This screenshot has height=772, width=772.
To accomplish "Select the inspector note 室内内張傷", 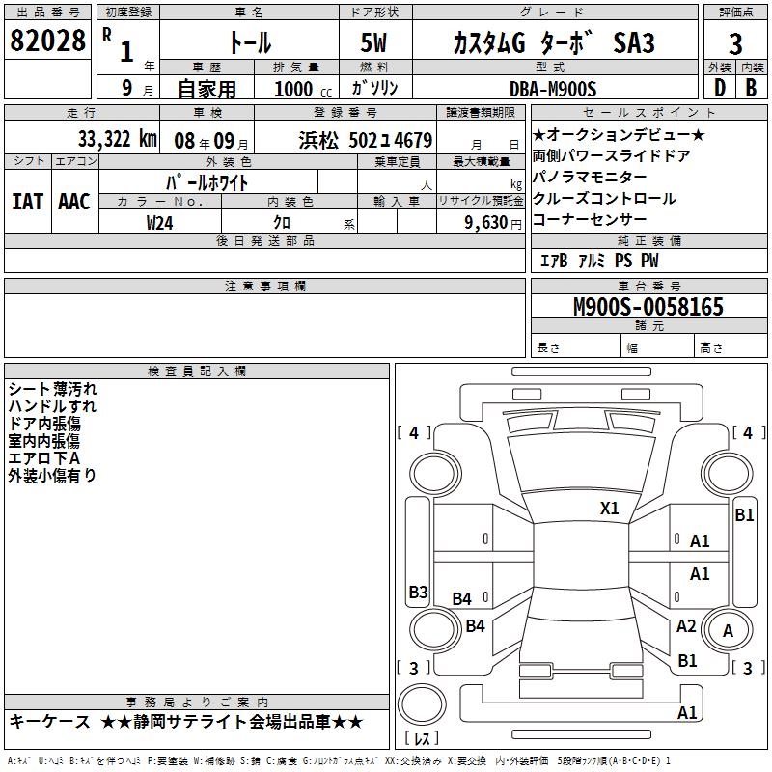I will click(x=43, y=441).
